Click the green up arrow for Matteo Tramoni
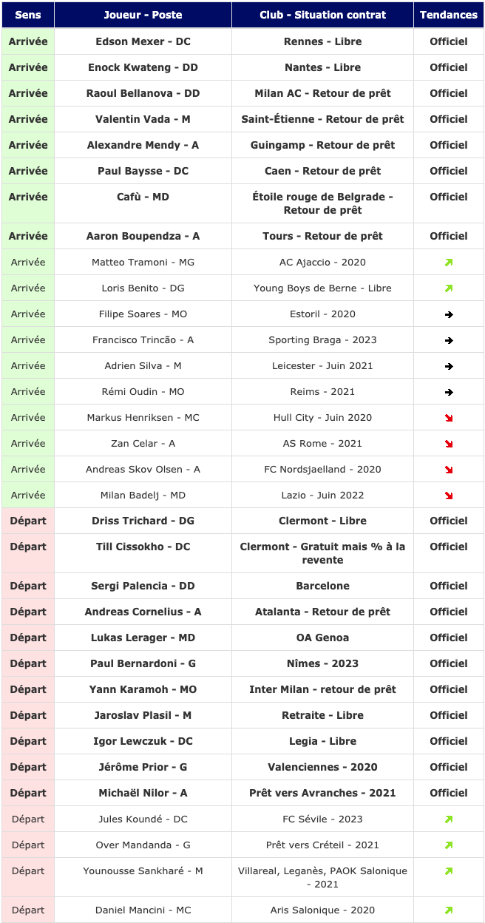Viewport: 485px width, 923px height. click(449, 263)
